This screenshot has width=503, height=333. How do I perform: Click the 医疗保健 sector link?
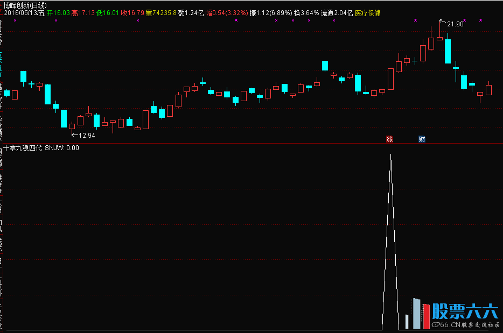pyautogui.click(x=368, y=13)
